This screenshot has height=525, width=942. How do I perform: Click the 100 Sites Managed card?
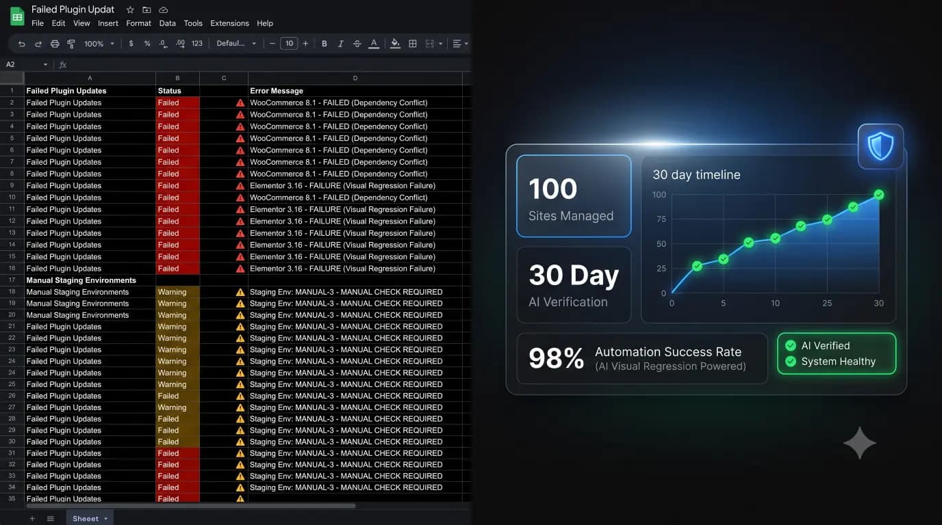pos(574,196)
